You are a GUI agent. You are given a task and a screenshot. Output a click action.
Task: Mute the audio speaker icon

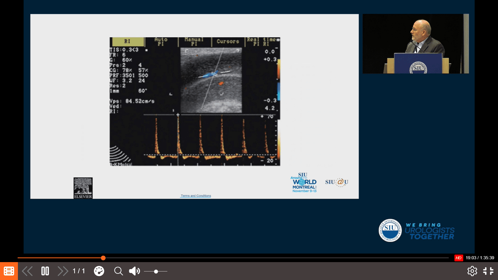click(x=134, y=271)
